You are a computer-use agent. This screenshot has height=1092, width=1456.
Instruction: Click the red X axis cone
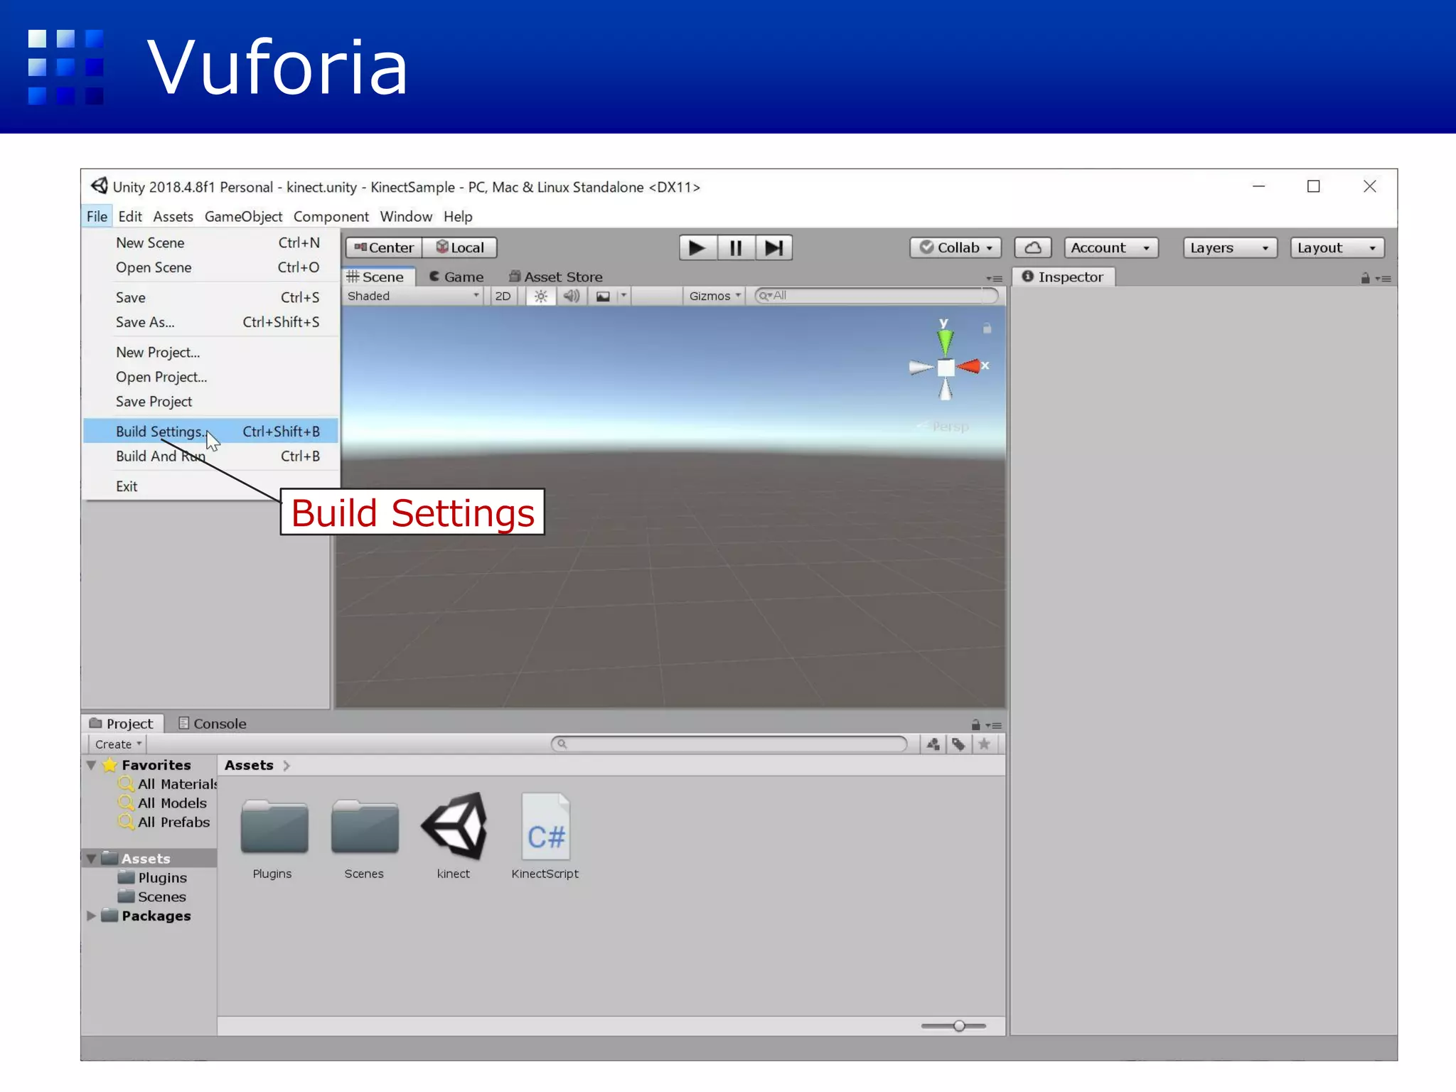click(x=969, y=366)
